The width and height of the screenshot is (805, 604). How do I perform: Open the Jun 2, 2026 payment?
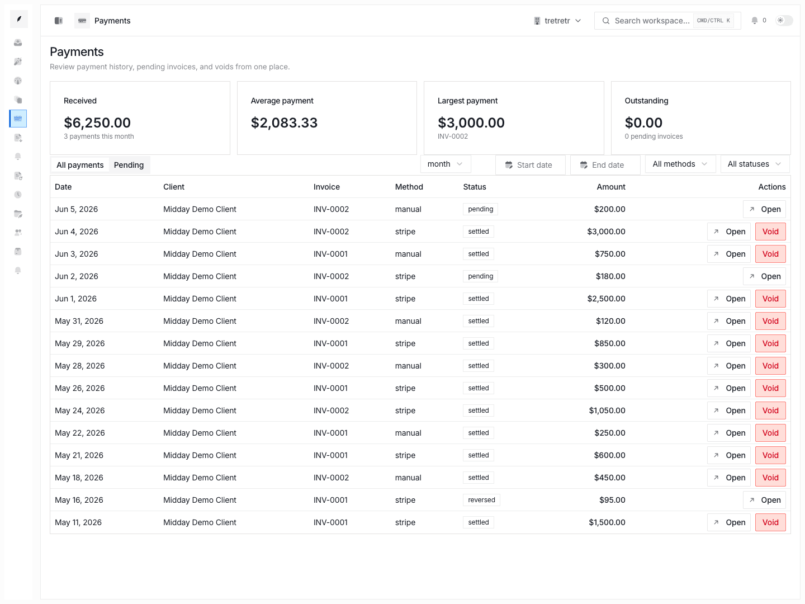pos(764,276)
